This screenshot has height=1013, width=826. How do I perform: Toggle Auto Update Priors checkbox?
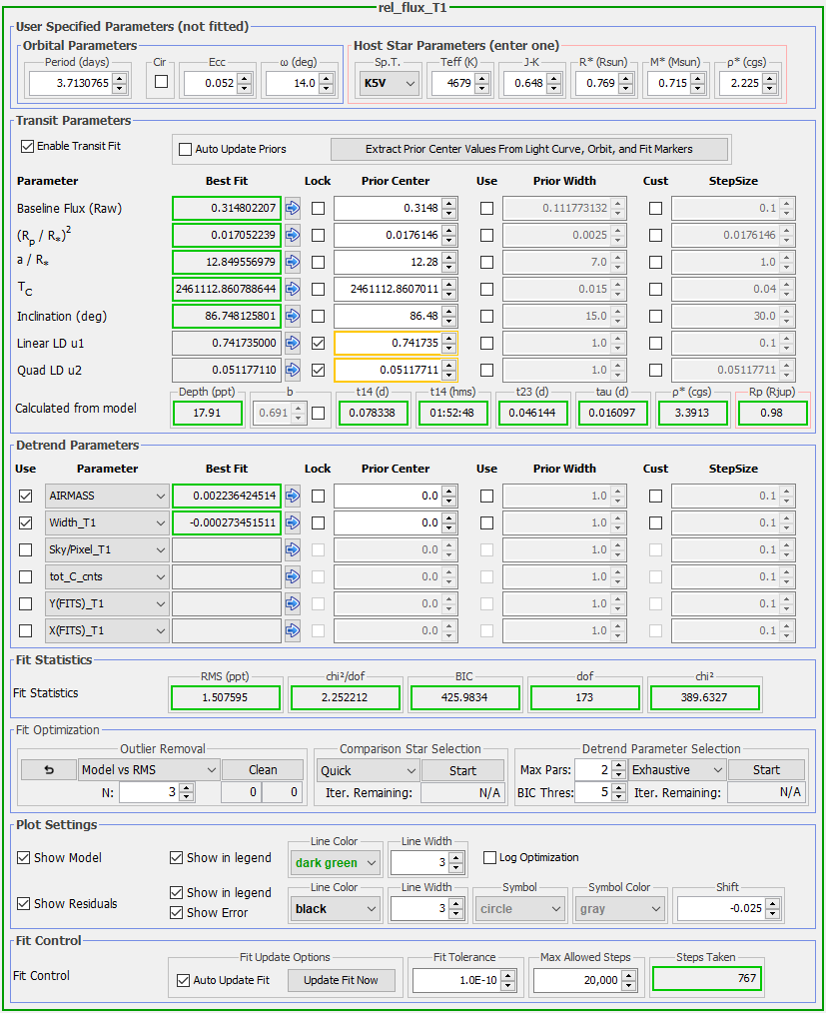185,149
